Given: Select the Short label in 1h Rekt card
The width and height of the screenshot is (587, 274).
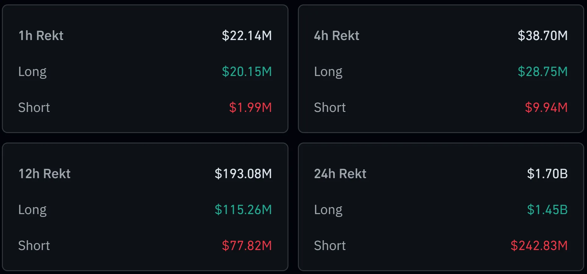Looking at the screenshot, I should [34, 108].
